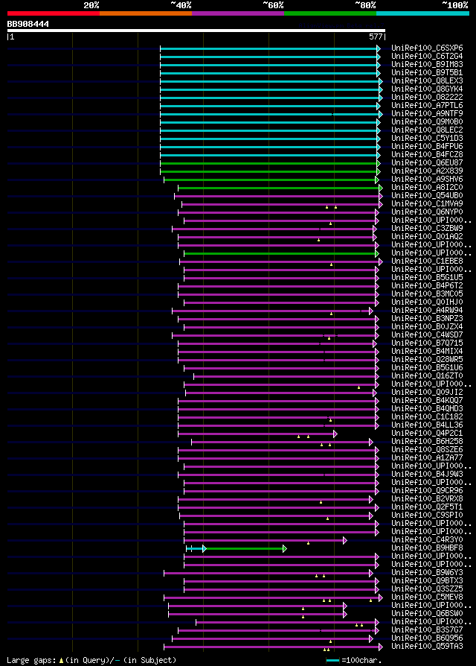This screenshot has height=666, width=476.
Task: Open hit UniRef100_B3NPZ3
Action: (x=427, y=319)
